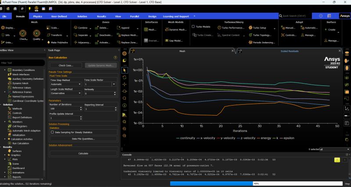Open Manual adapt tool
The height and width of the screenshot is (187, 351).
[x=288, y=28]
